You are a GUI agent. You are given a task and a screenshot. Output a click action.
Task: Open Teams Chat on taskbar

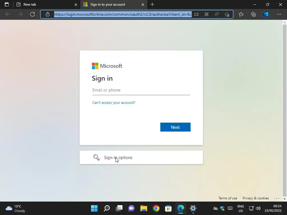point(131,208)
